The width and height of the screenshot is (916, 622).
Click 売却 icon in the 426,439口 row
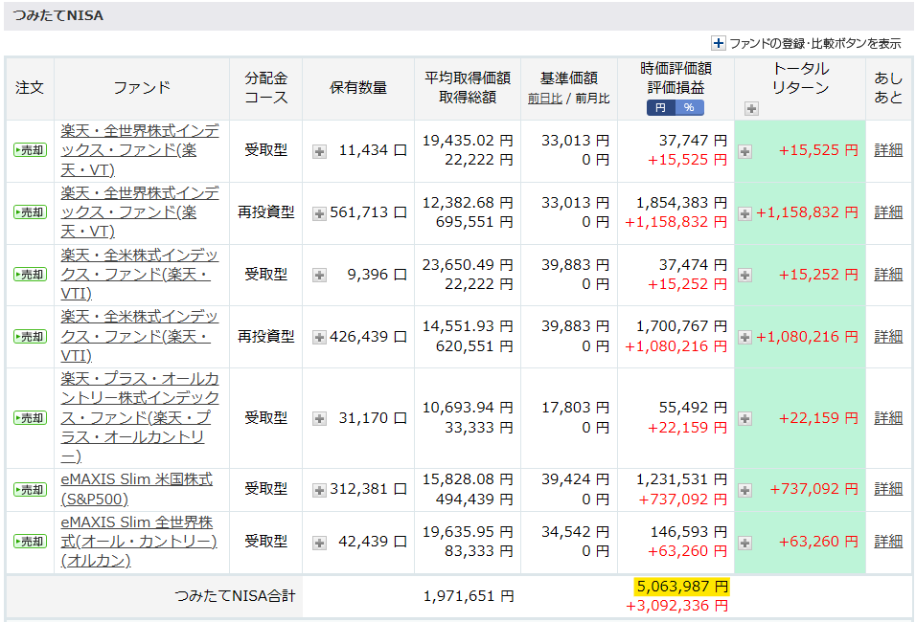pyautogui.click(x=30, y=337)
